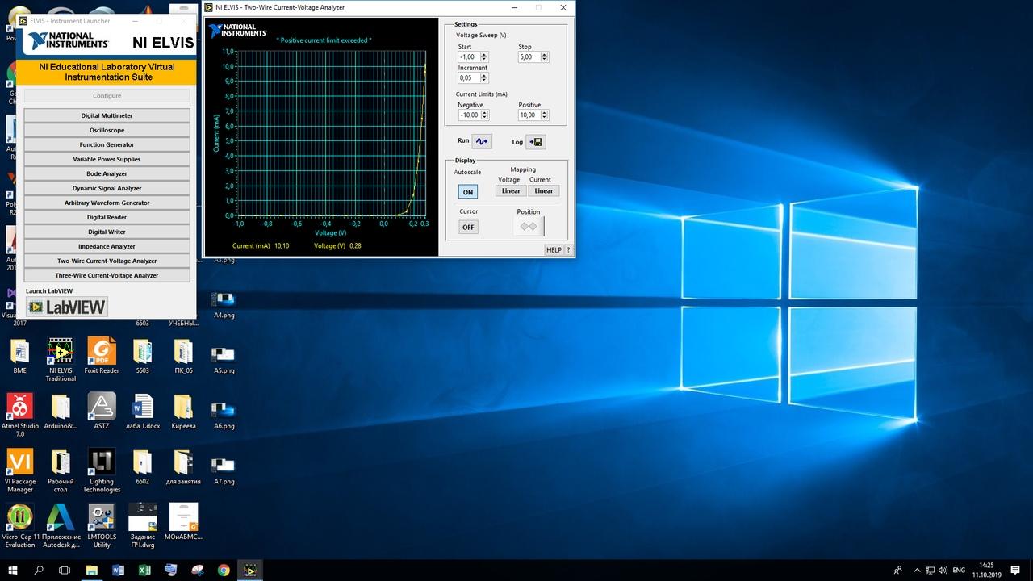
Task: Open Arbitrary Waveform Generator
Action: (x=107, y=203)
